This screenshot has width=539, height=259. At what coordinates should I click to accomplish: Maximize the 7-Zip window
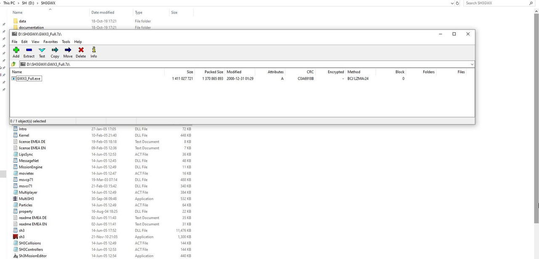coord(454,34)
